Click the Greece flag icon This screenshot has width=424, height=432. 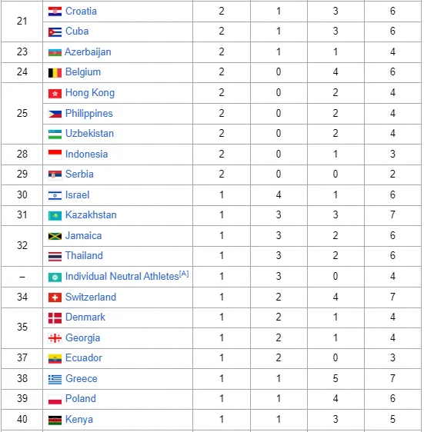(x=55, y=380)
